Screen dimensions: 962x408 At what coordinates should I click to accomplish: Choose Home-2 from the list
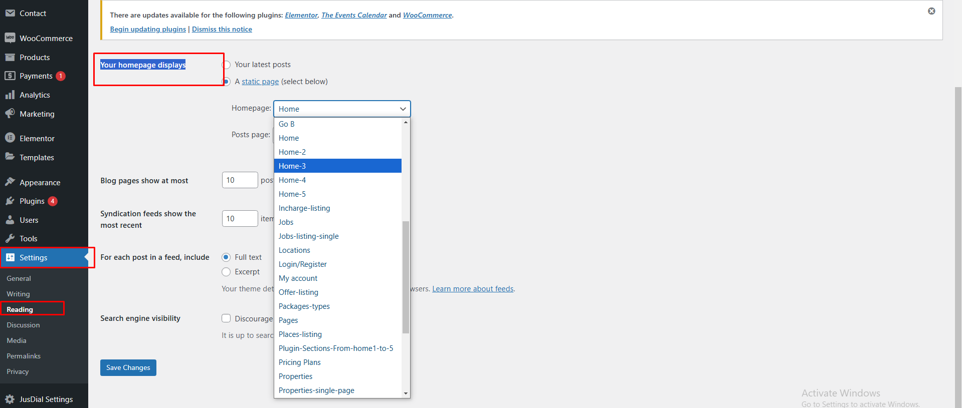338,152
